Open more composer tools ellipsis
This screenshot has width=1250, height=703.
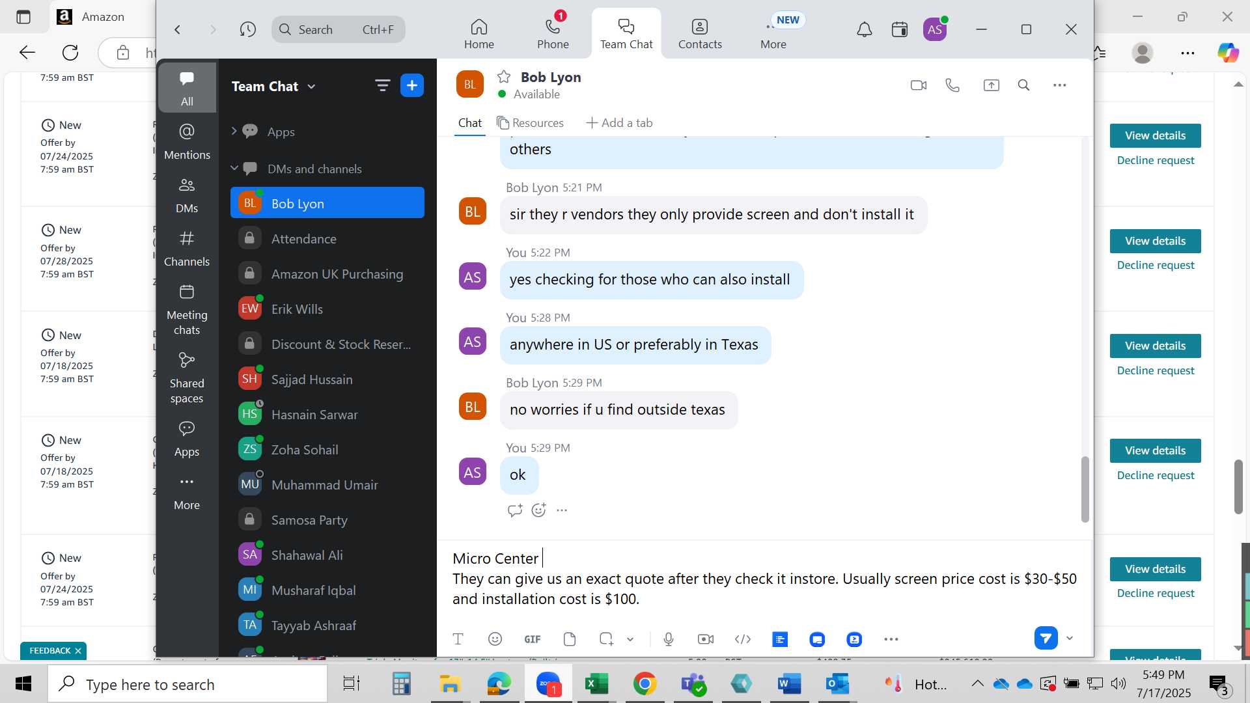click(891, 639)
